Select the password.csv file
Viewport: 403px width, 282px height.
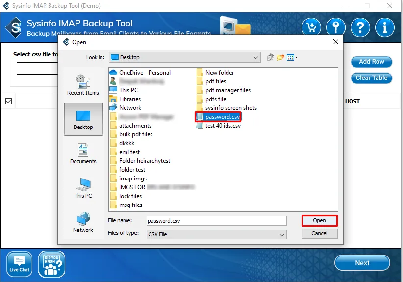pos(218,117)
